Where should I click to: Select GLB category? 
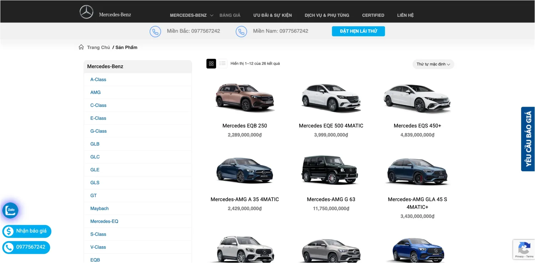95,144
